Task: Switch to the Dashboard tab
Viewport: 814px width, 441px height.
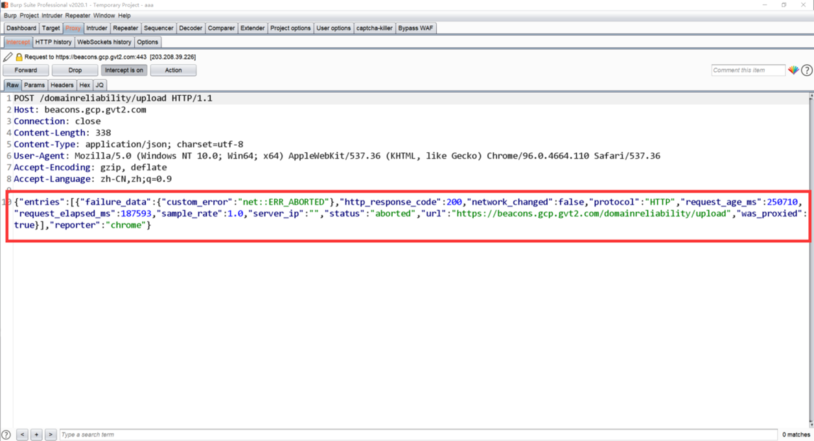Action: click(x=21, y=28)
